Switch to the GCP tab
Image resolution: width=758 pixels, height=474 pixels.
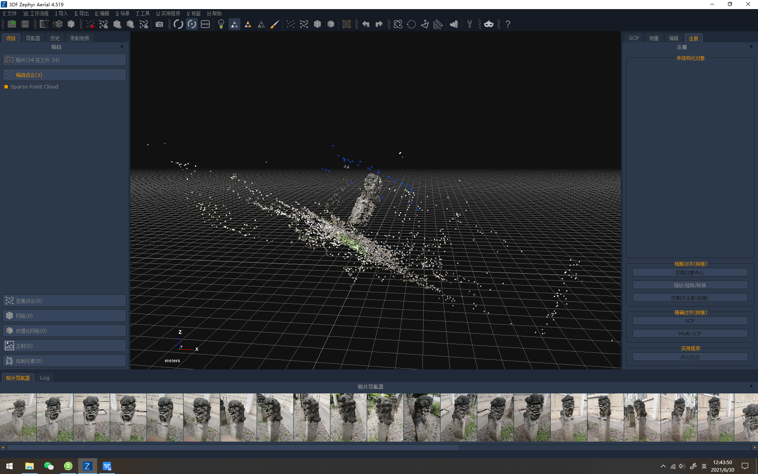coord(634,38)
